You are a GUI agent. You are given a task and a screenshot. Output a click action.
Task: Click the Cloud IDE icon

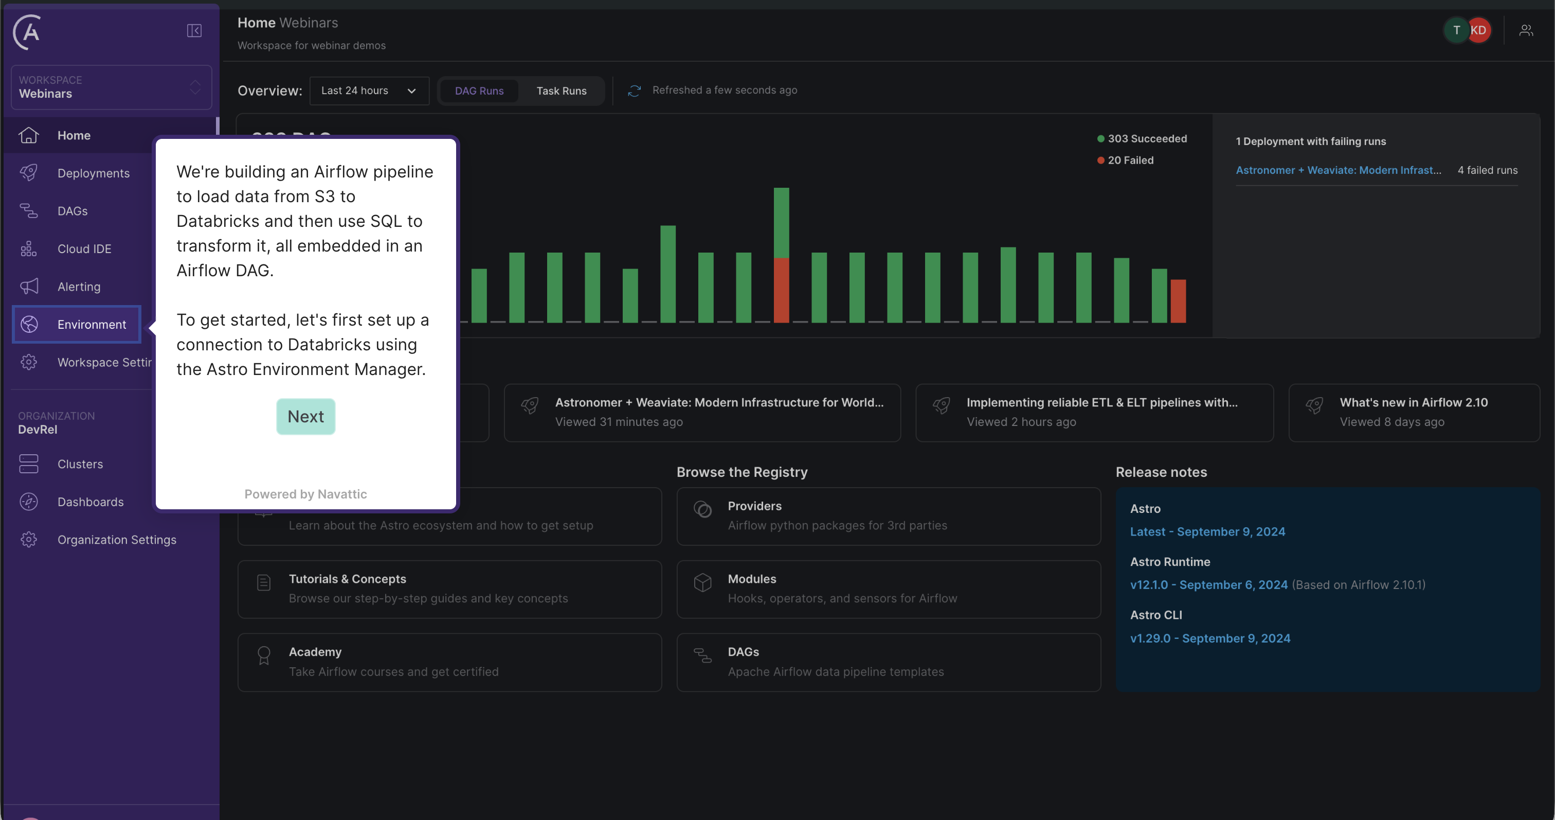(x=28, y=248)
